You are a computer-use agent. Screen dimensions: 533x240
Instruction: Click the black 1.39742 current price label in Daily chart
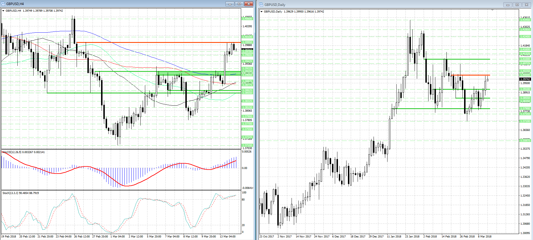(525, 79)
